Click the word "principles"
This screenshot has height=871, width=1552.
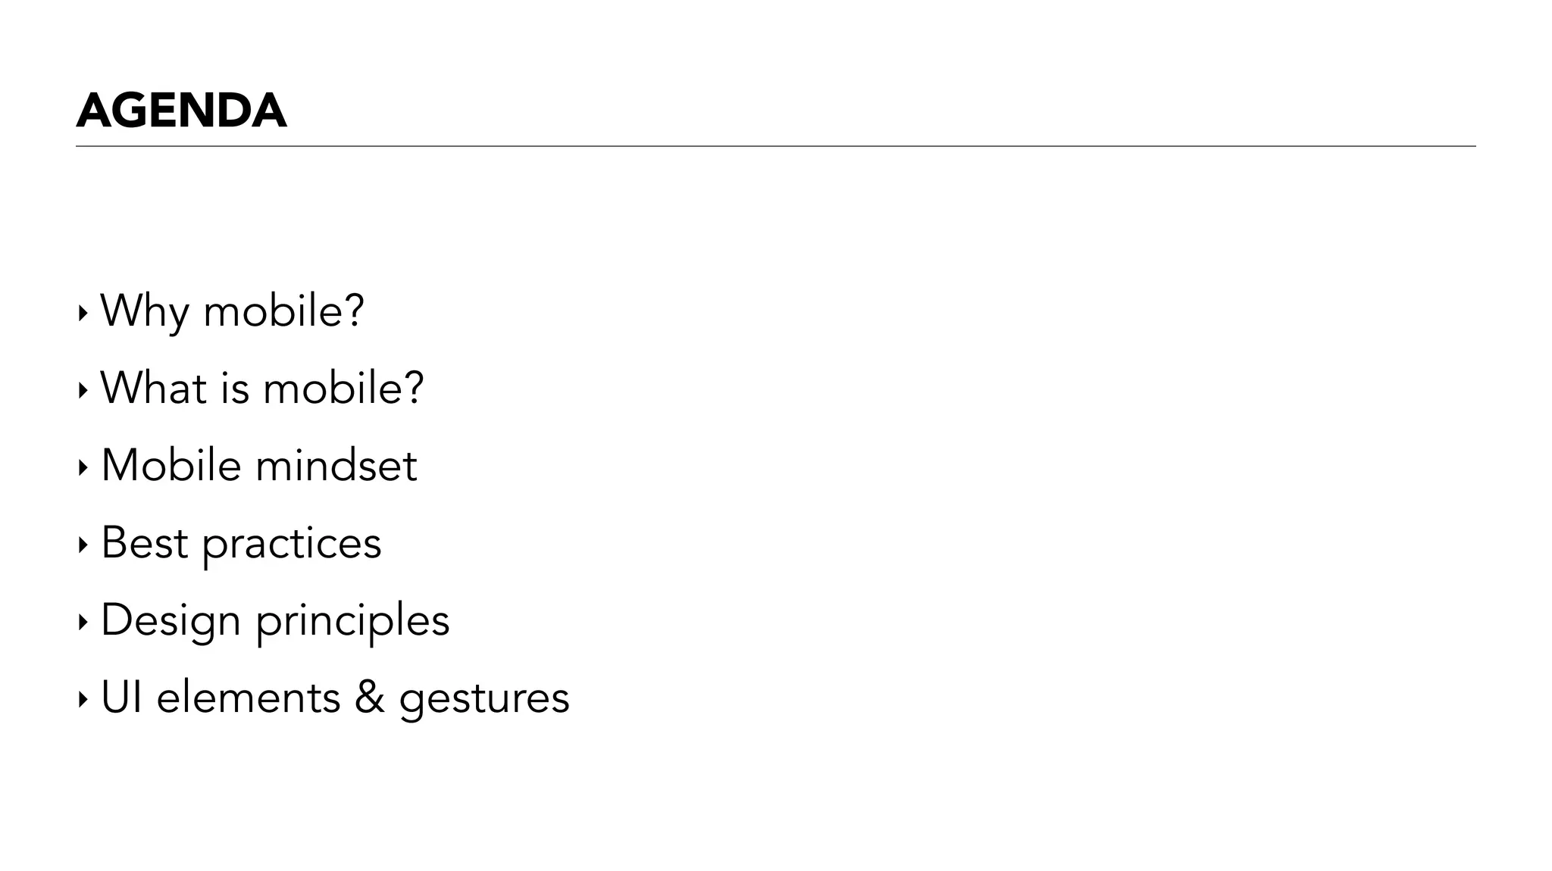click(x=352, y=622)
